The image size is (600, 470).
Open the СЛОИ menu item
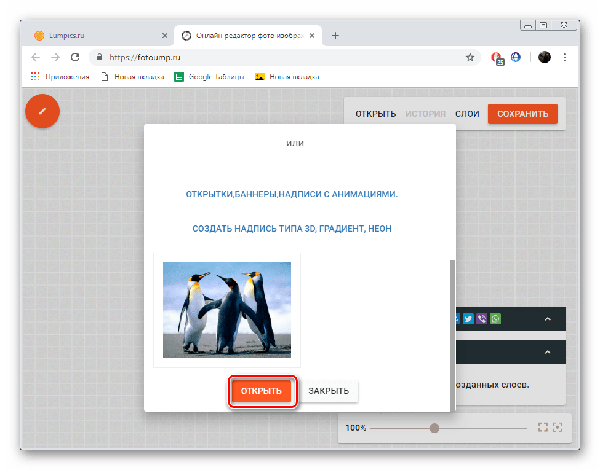tap(467, 114)
